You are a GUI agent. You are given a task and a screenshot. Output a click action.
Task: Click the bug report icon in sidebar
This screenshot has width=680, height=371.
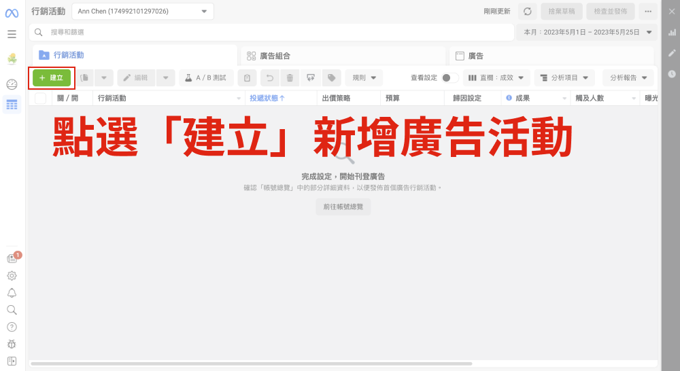coord(12,344)
